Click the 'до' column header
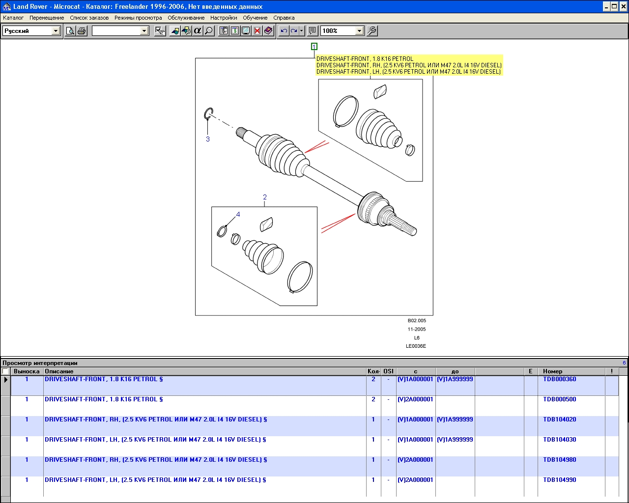Screen dimensions: 629x503 455,371
